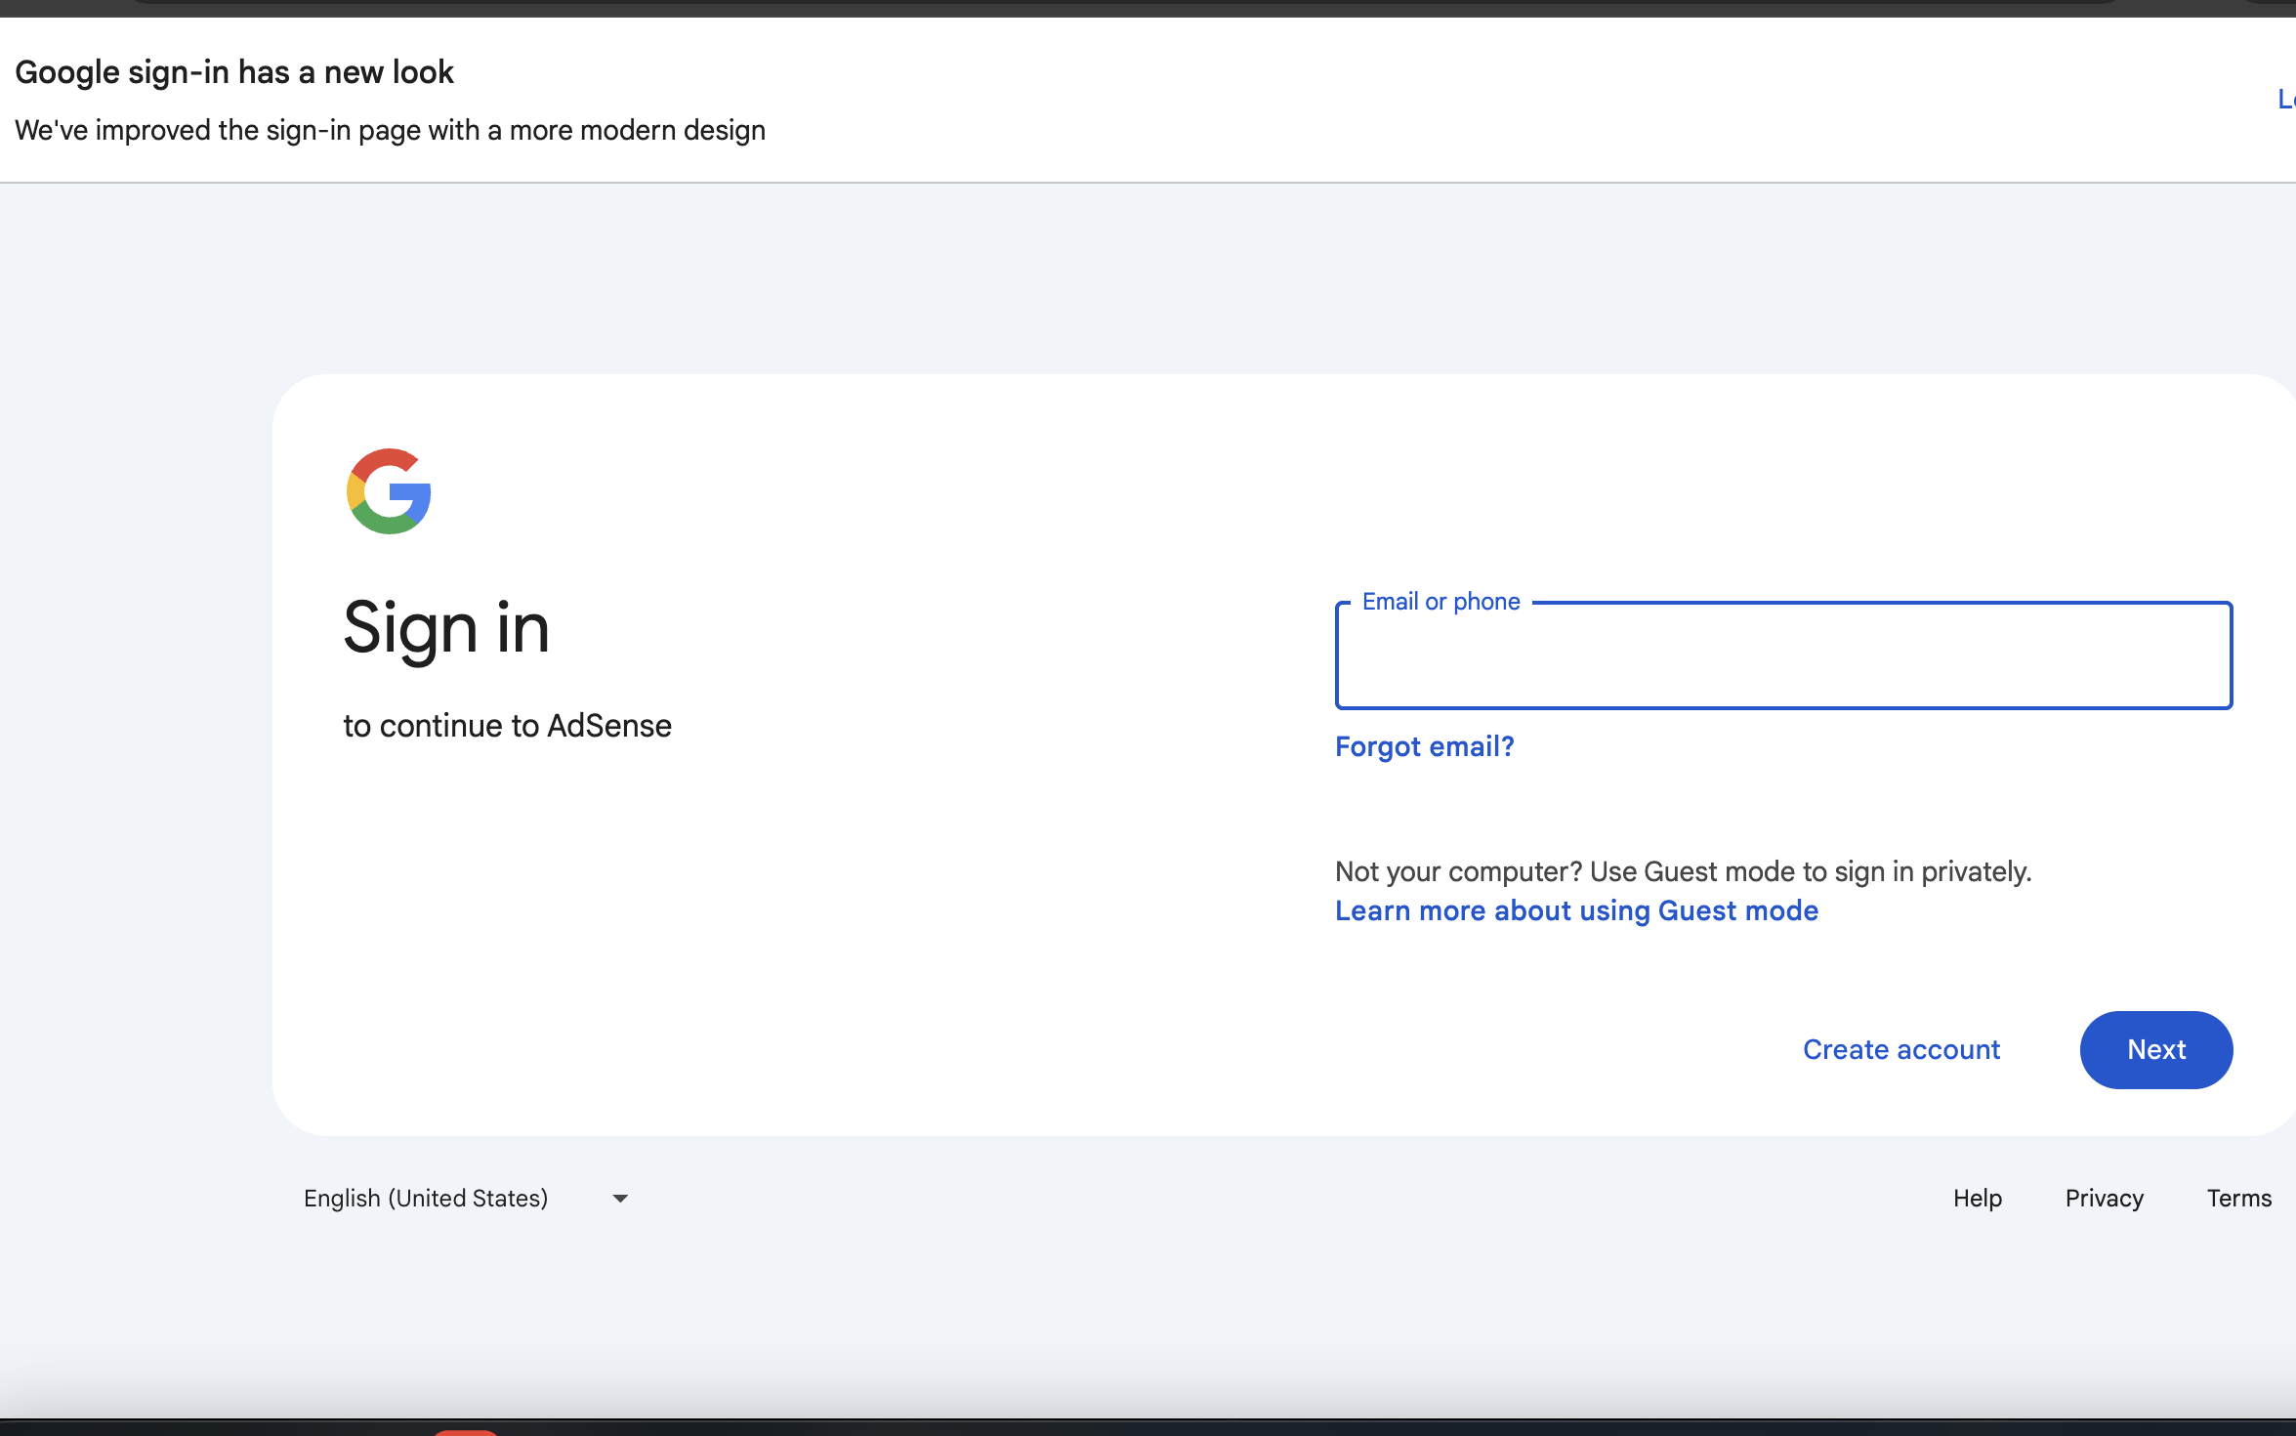The image size is (2296, 1436).
Task: Click the Create account button
Action: coord(1900,1049)
